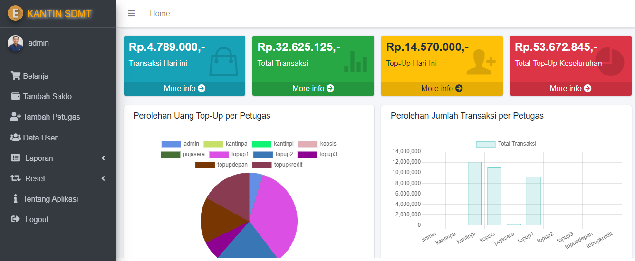Viewport: 635px width, 261px height.
Task: Click the Tambah Petugas user-plus icon
Action: tap(16, 117)
